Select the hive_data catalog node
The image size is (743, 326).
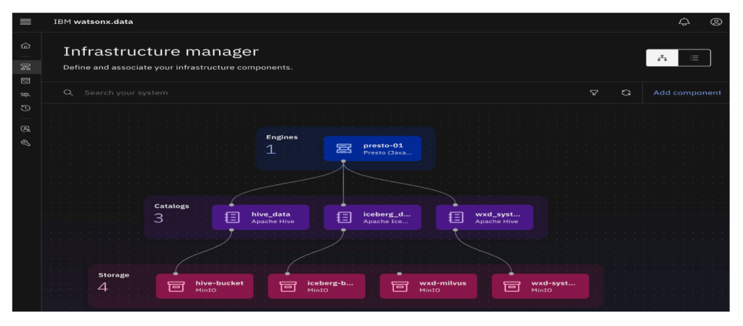260,218
